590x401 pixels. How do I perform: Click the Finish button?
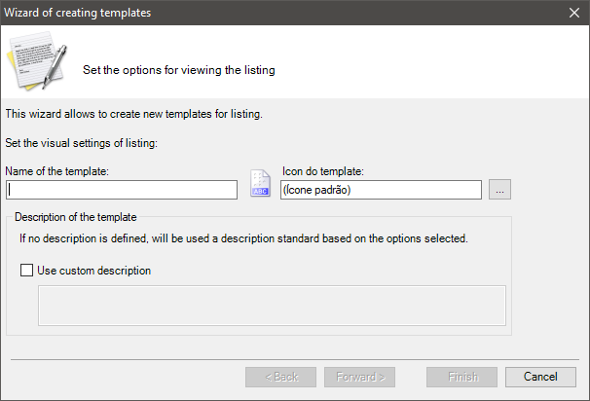pos(461,377)
